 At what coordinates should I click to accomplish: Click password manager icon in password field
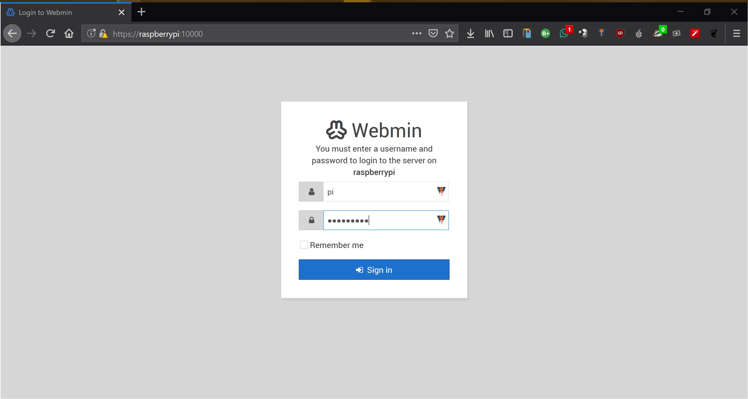[x=441, y=220]
